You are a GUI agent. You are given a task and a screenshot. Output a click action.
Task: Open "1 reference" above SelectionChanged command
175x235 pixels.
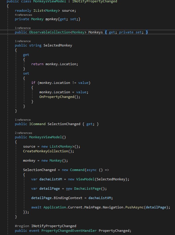click(x=22, y=120)
